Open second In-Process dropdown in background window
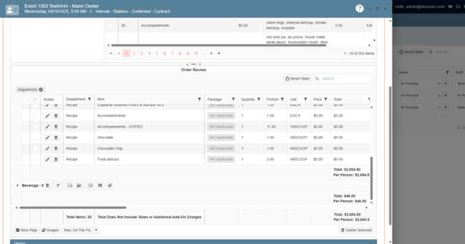 click(445, 95)
